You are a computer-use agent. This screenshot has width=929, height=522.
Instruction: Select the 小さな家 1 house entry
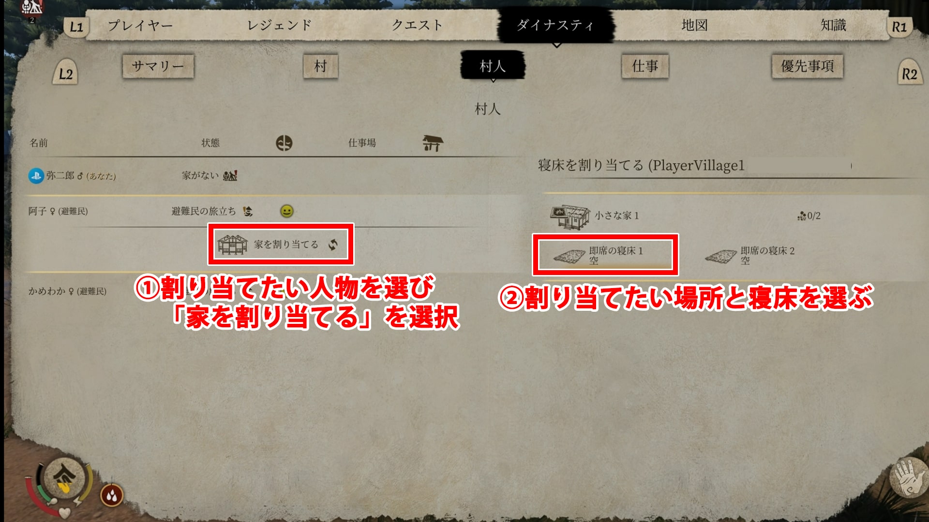tap(686, 216)
